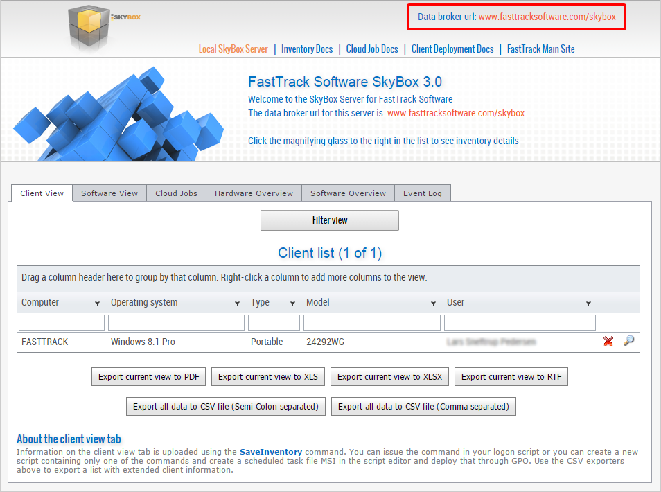
Task: Open User column filter icon
Action: click(x=588, y=303)
